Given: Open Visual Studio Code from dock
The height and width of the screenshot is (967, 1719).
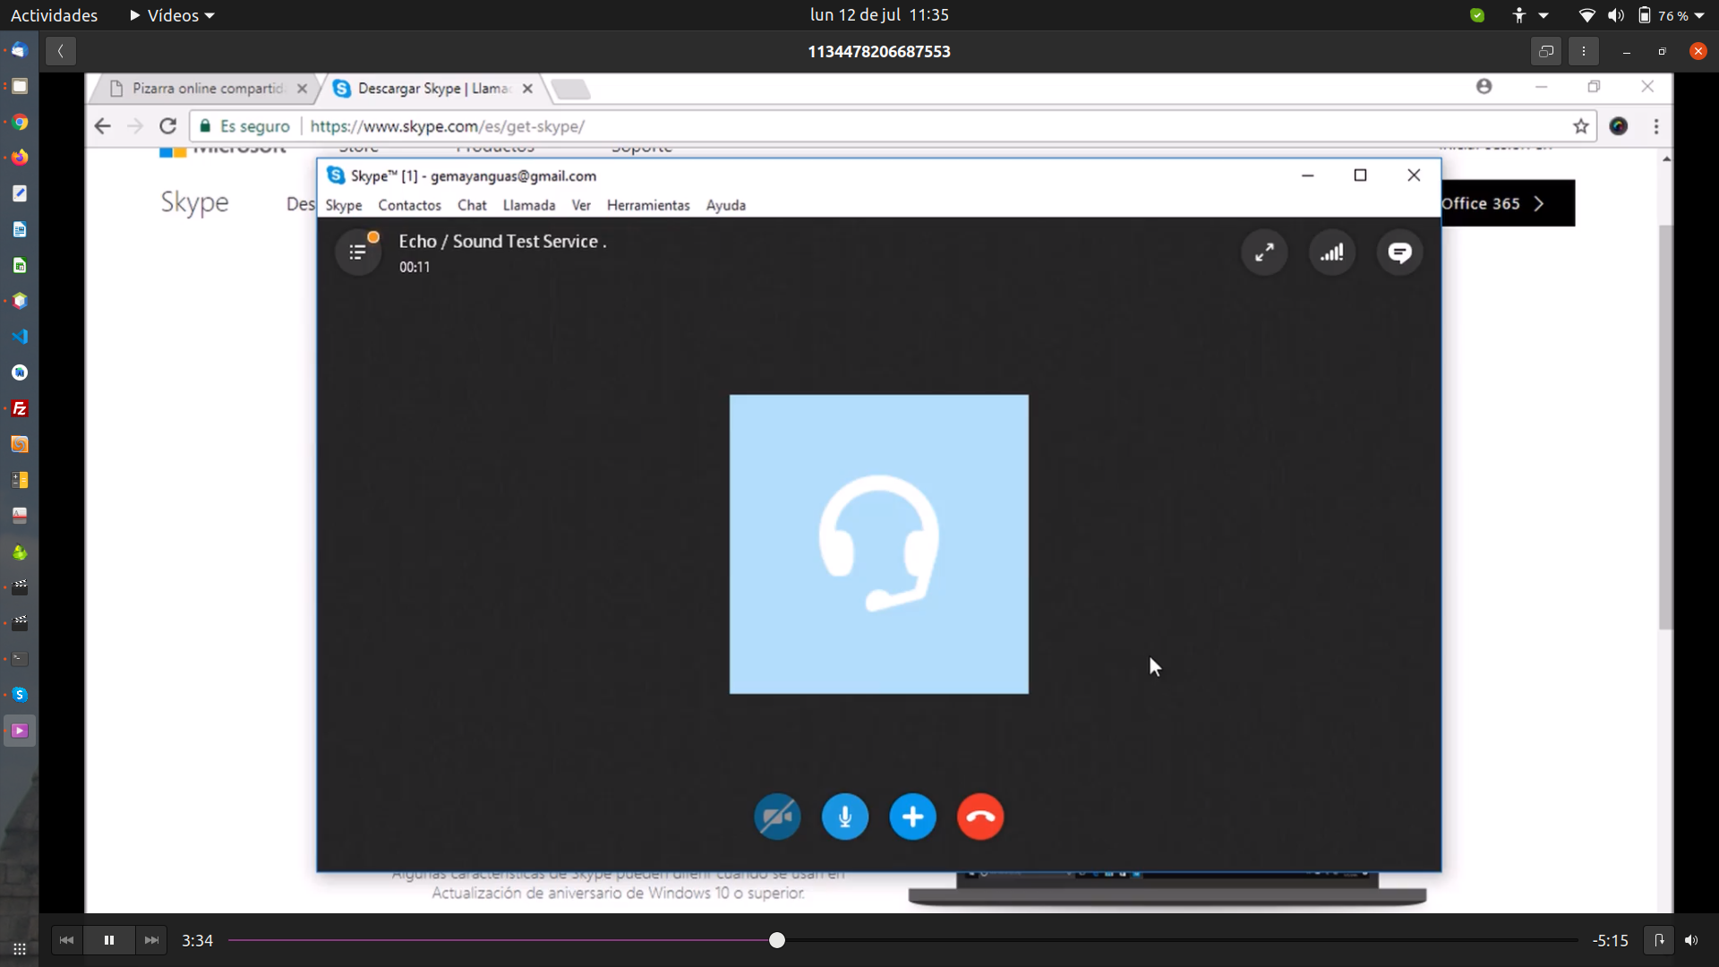Looking at the screenshot, I should 20,337.
